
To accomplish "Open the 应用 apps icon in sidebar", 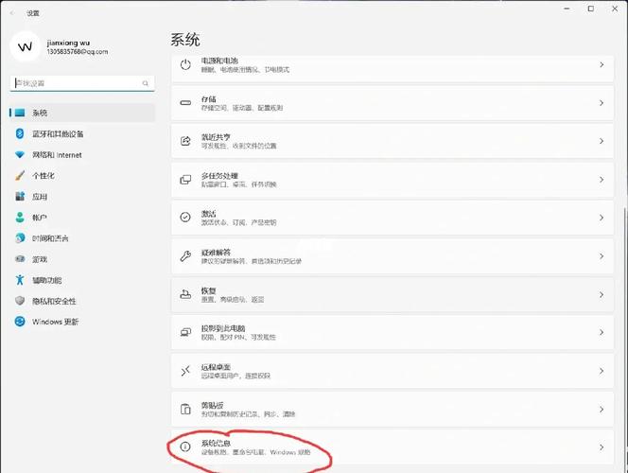I will [20, 196].
